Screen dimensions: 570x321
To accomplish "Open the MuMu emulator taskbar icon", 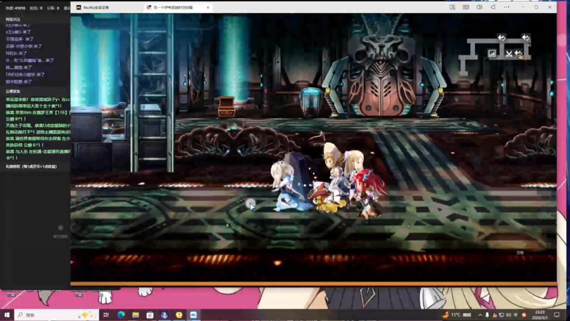I will tap(193, 315).
